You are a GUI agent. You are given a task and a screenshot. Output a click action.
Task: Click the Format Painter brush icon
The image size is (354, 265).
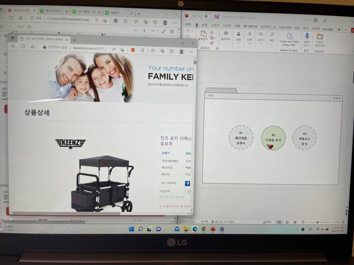pos(212,43)
